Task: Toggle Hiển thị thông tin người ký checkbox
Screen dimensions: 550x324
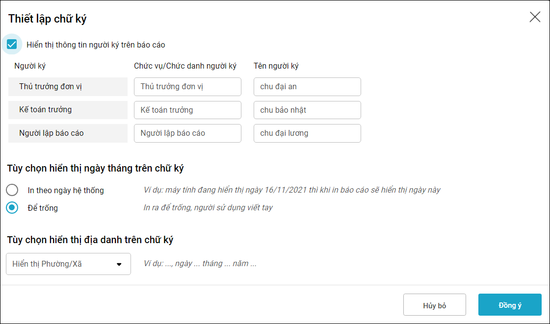Action: pos(12,45)
